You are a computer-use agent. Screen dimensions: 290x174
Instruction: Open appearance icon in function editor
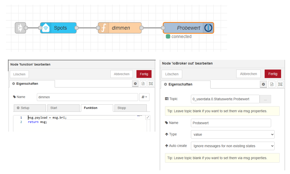[x=151, y=83]
